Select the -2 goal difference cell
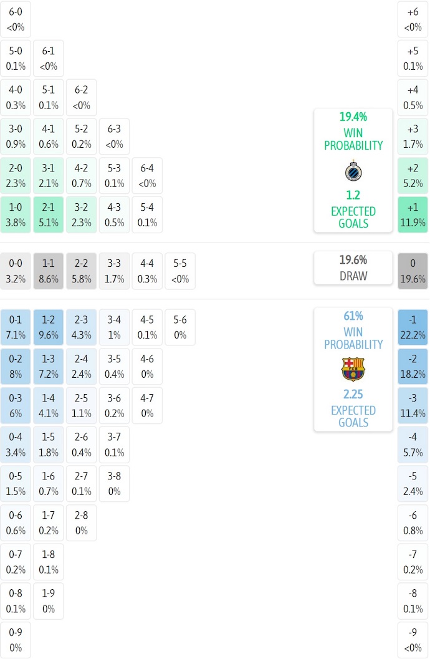Viewport: 430px width, 659px height. coord(413,367)
